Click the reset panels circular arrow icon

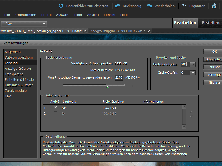(61, 6)
